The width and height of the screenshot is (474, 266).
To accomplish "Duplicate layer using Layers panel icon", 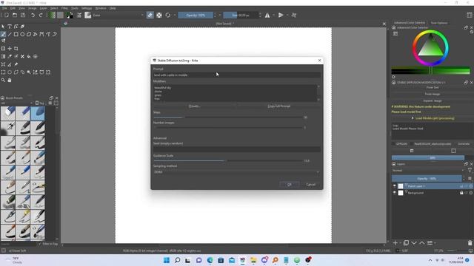I will click(406, 243).
